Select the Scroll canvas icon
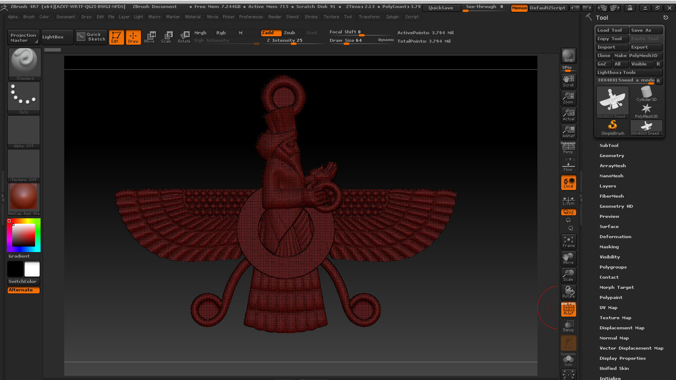The image size is (676, 380). 568,81
